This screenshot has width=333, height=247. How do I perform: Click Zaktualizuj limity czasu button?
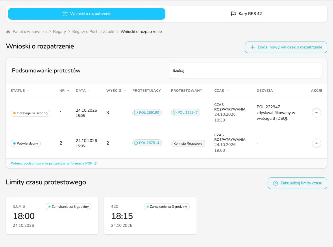click(297, 183)
